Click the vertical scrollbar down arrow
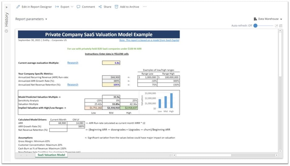Viewport: 290px width, 166px height. (280, 151)
